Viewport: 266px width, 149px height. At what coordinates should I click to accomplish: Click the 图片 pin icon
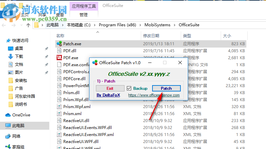click(x=46, y=73)
